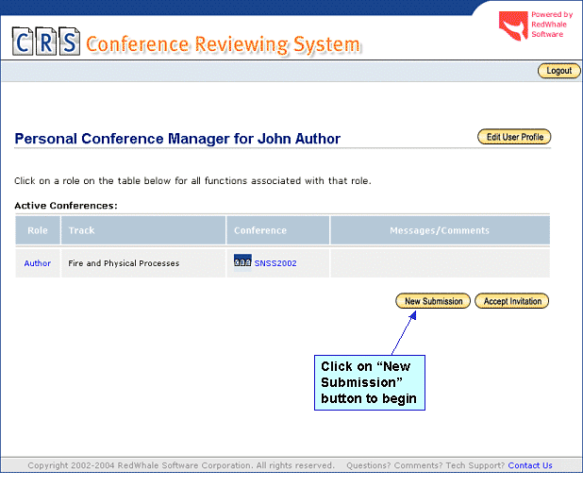Click the conference icon beside SNSS2002
The image size is (583, 504).
click(x=242, y=261)
